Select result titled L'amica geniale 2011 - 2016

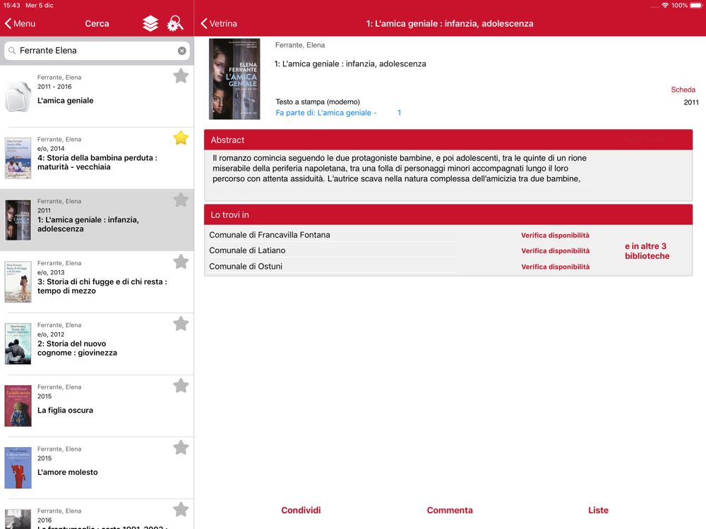(x=65, y=101)
